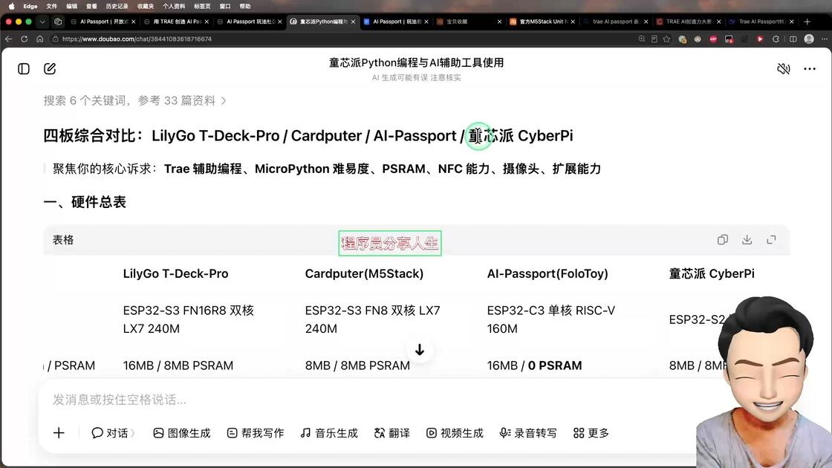The width and height of the screenshot is (832, 468).
Task: Open the 对话 mode dropdown
Action: click(112, 433)
